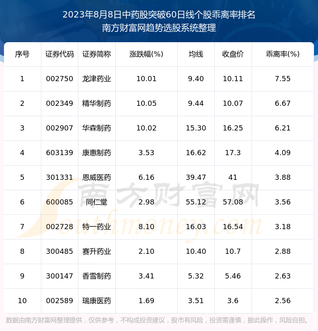This screenshot has width=318, height=331.
Task: Click the 乖离率(%) column header
Action: point(283,55)
